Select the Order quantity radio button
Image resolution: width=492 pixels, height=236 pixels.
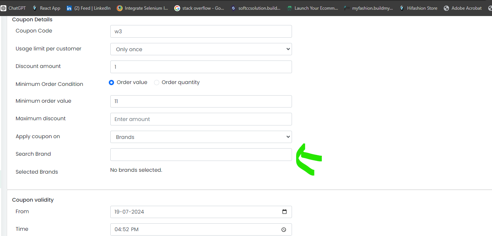tap(157, 83)
